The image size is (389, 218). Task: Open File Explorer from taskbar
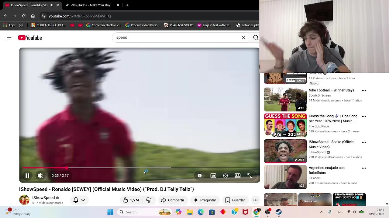coord(190,212)
